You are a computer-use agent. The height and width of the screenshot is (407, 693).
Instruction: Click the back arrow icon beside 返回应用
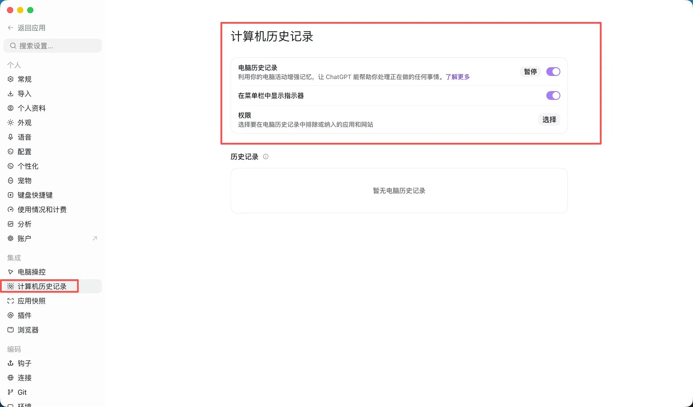pyautogui.click(x=10, y=28)
